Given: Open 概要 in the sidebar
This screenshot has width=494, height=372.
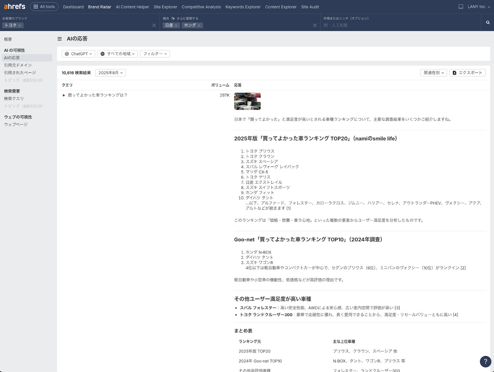Looking at the screenshot, I should pyautogui.click(x=8, y=39).
